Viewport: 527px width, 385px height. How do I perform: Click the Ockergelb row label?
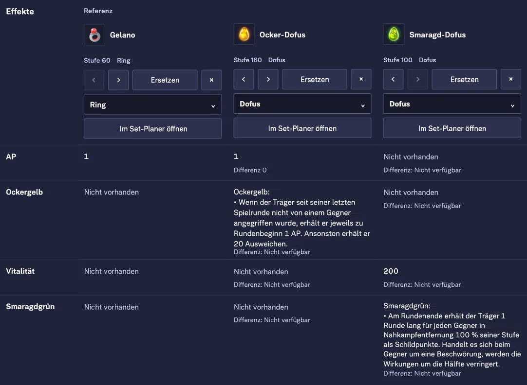pos(24,192)
